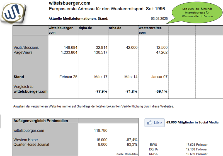Select the Vergleich zu wittelsbuerger.com row label
This screenshot has width=223, height=156.
[x=30, y=89]
